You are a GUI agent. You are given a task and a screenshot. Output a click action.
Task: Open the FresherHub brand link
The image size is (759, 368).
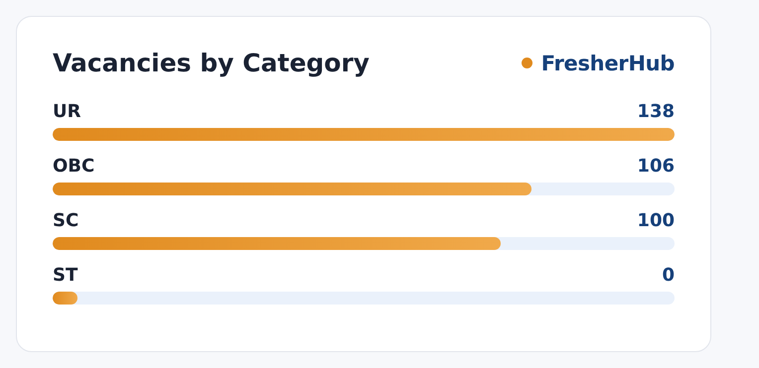pos(607,64)
